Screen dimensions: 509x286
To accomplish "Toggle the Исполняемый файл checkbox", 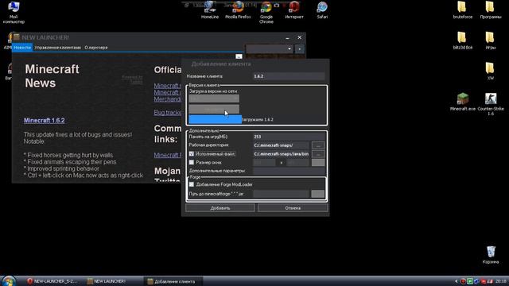I will point(192,153).
